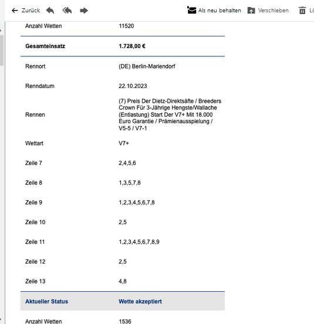The width and height of the screenshot is (314, 324).
Task: Reply to this email
Action: click(50, 11)
